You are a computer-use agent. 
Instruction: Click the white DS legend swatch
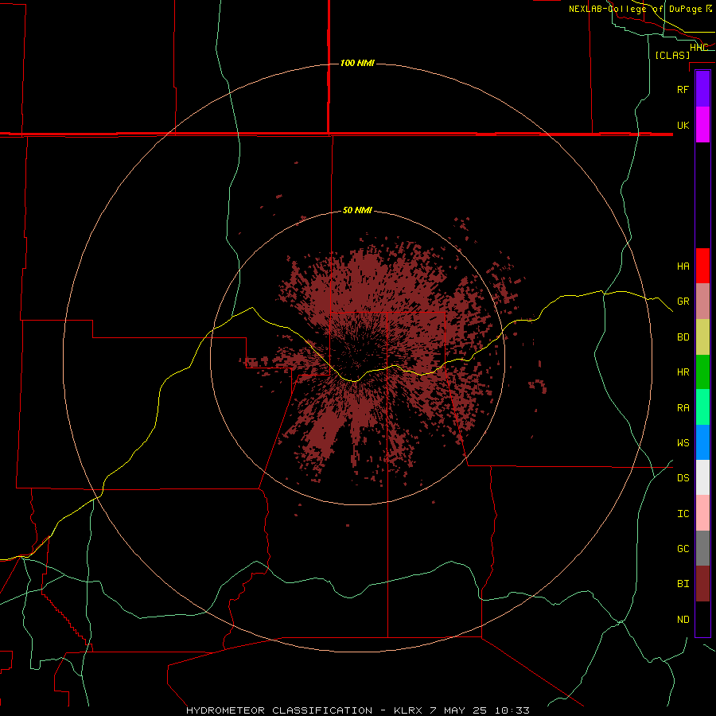click(x=702, y=477)
